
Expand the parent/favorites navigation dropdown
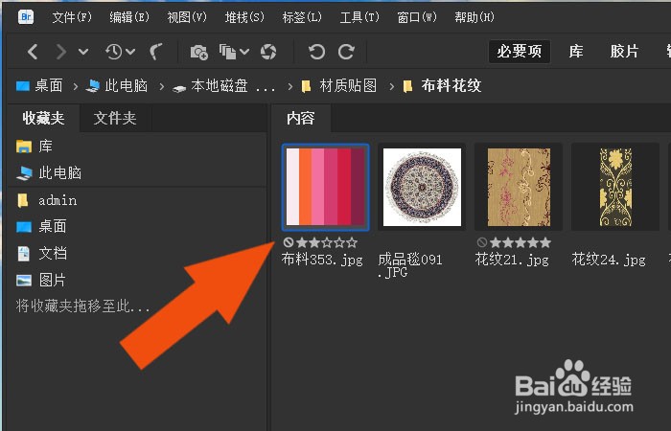[x=83, y=52]
